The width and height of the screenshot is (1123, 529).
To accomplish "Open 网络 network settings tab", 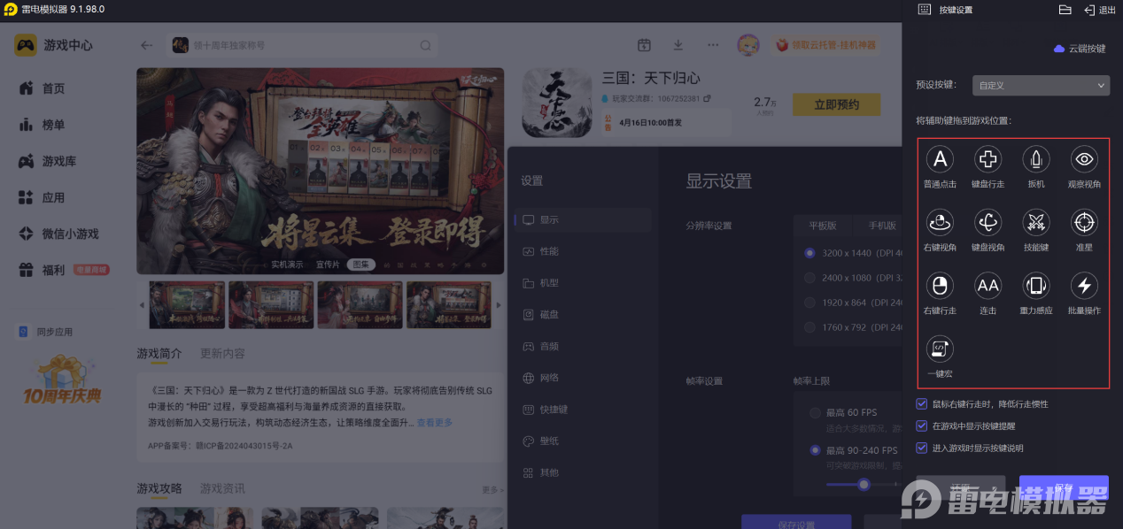I will [583, 378].
